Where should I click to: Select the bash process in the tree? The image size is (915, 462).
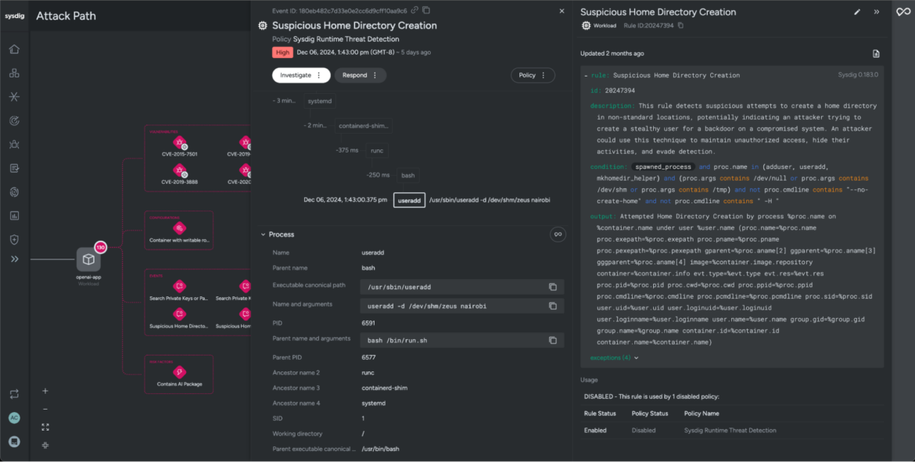click(x=408, y=175)
